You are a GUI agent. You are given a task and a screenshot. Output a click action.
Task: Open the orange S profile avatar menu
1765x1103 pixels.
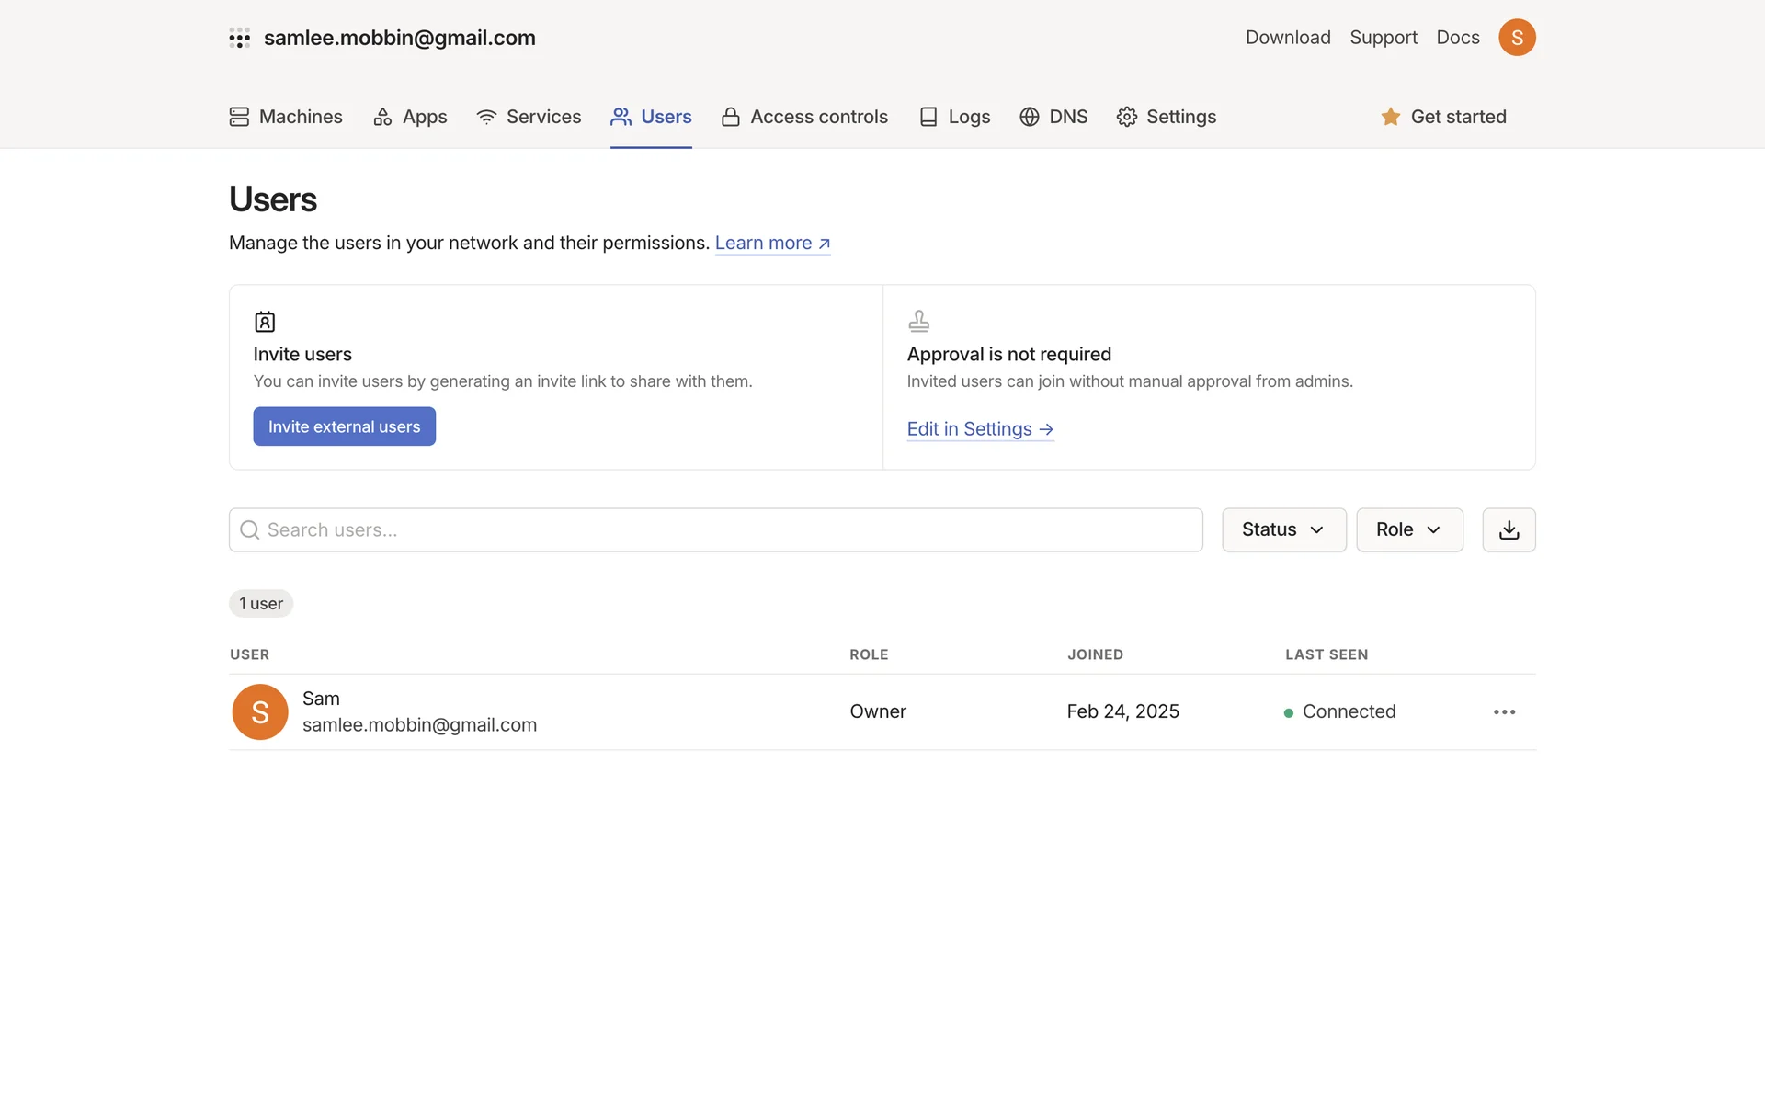[x=1517, y=38]
